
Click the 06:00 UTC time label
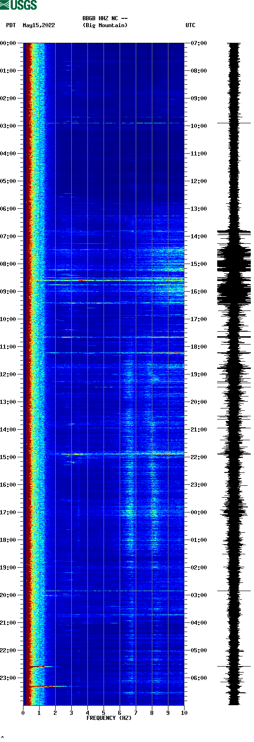pos(199,678)
